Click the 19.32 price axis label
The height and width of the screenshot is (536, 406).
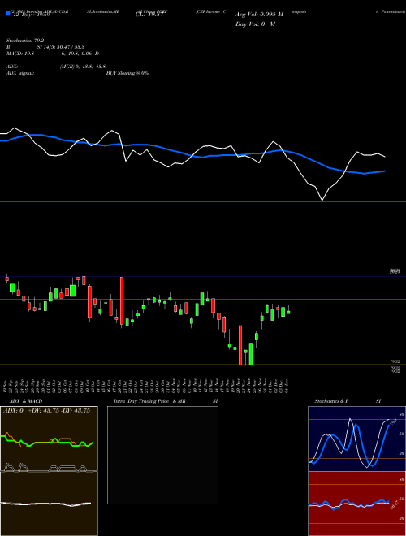coord(395,361)
